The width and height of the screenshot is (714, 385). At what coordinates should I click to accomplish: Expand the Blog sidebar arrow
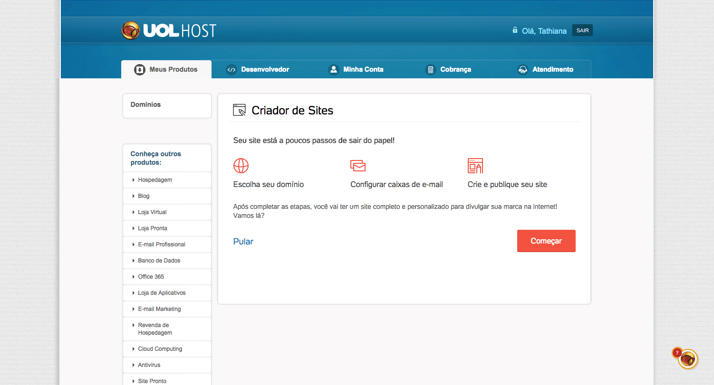134,196
